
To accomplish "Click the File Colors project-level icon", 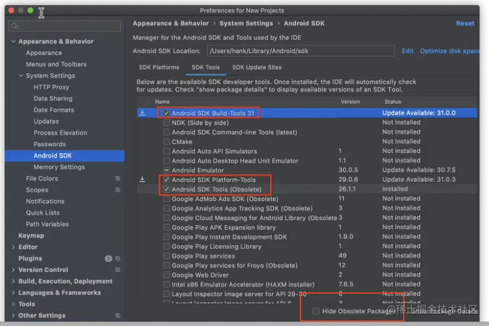I will [x=118, y=179].
